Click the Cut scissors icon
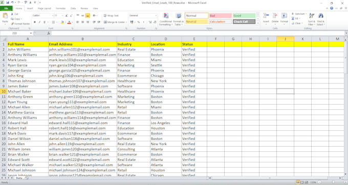The image size is (348, 185). pyautogui.click(x=12, y=14)
